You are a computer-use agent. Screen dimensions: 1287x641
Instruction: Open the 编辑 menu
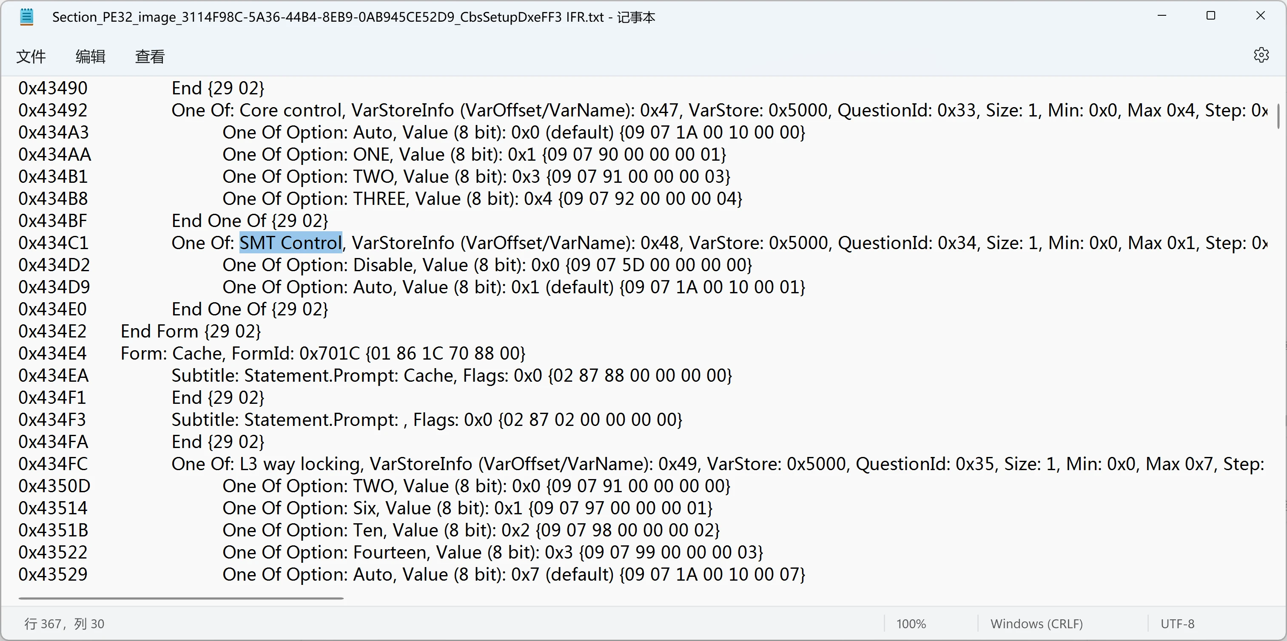[x=91, y=57]
